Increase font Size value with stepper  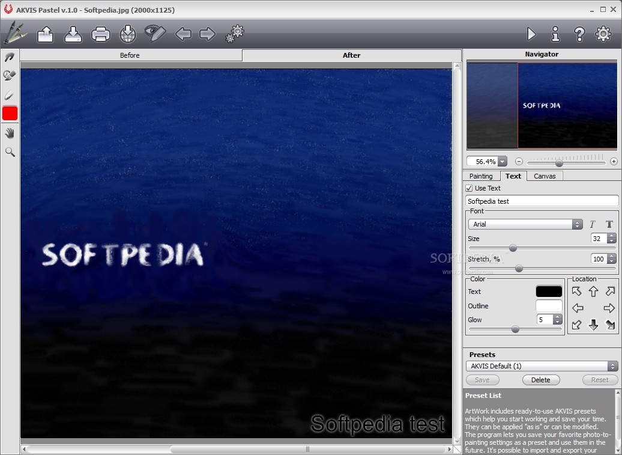click(x=612, y=236)
